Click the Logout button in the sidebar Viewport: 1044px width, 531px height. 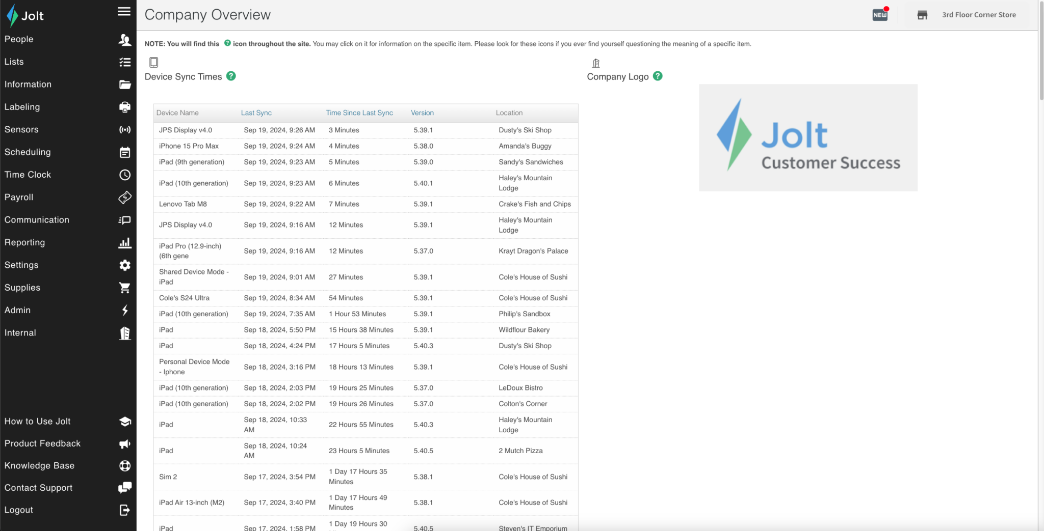pos(19,510)
